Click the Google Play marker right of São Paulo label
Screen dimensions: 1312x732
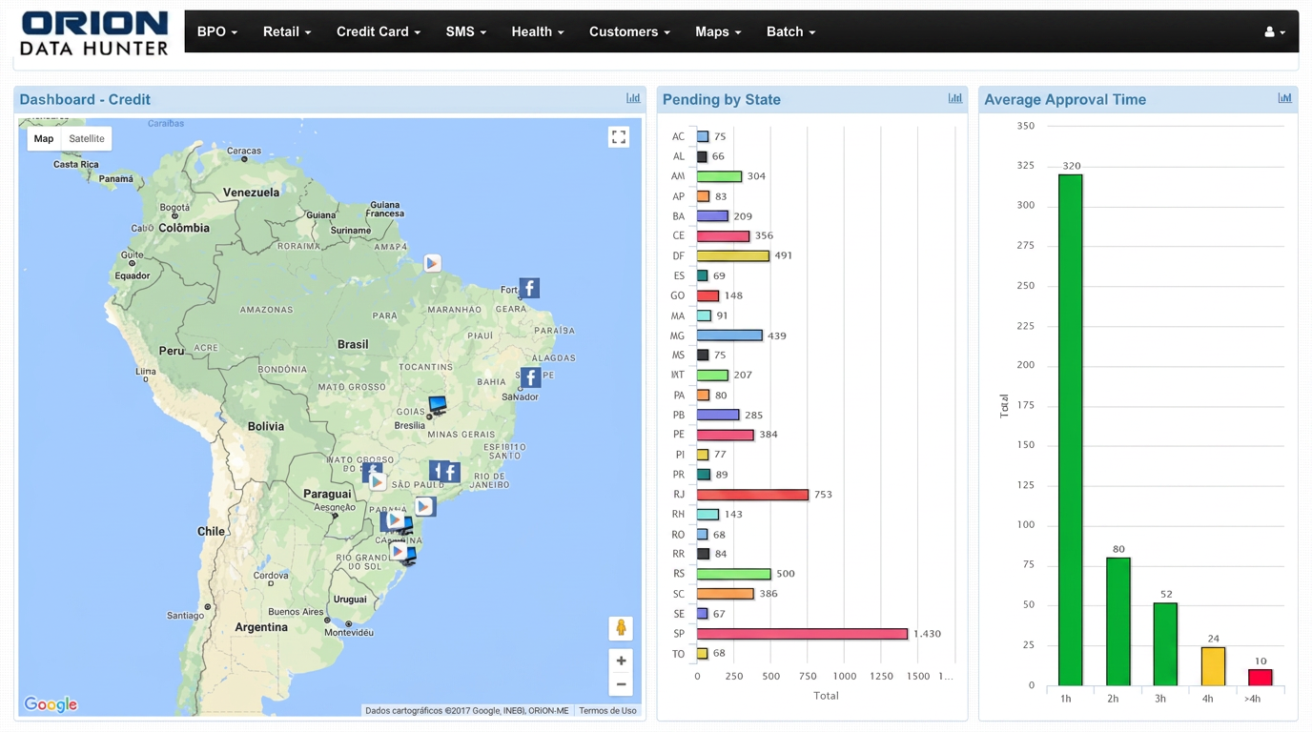point(425,507)
